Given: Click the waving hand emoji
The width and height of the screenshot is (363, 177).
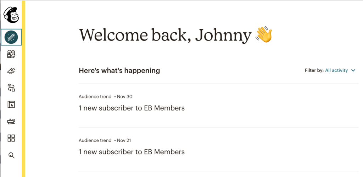Looking at the screenshot, I should tap(263, 35).
